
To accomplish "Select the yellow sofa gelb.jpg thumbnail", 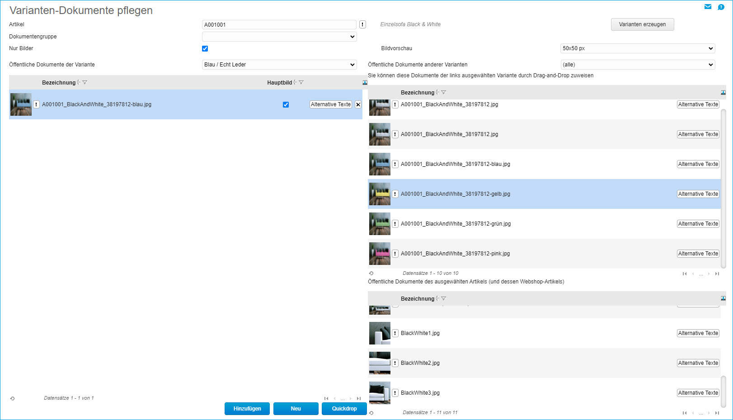I will (x=380, y=194).
